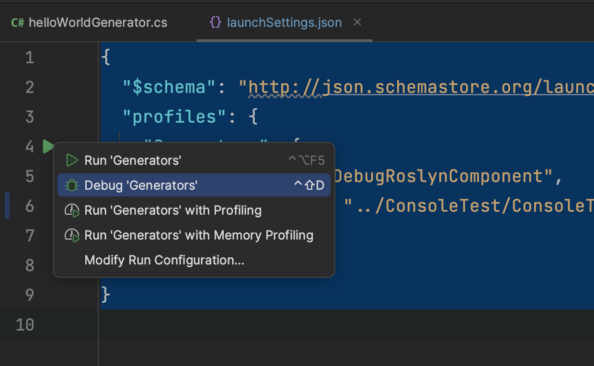Click the blue change marker beside line 6
The image size is (594, 366).
pyautogui.click(x=7, y=206)
